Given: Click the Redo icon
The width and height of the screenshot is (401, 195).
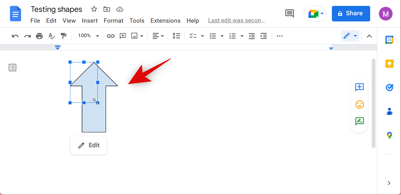Looking at the screenshot, I should pyautogui.click(x=27, y=36).
